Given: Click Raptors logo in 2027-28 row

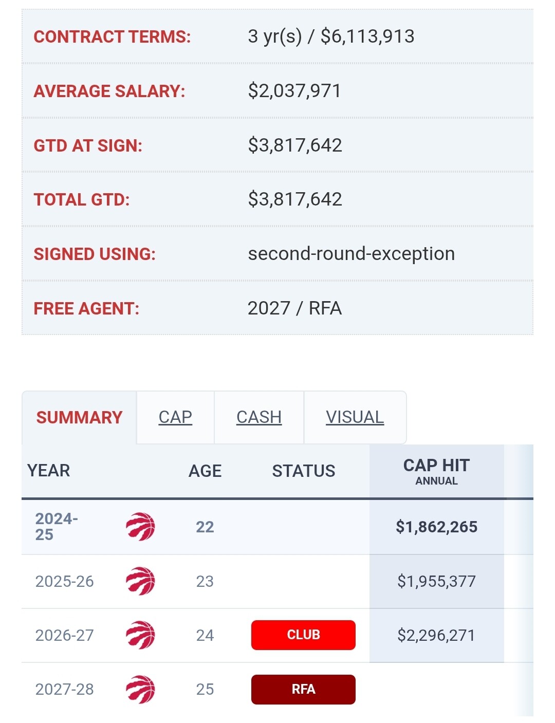Looking at the screenshot, I should 140,689.
